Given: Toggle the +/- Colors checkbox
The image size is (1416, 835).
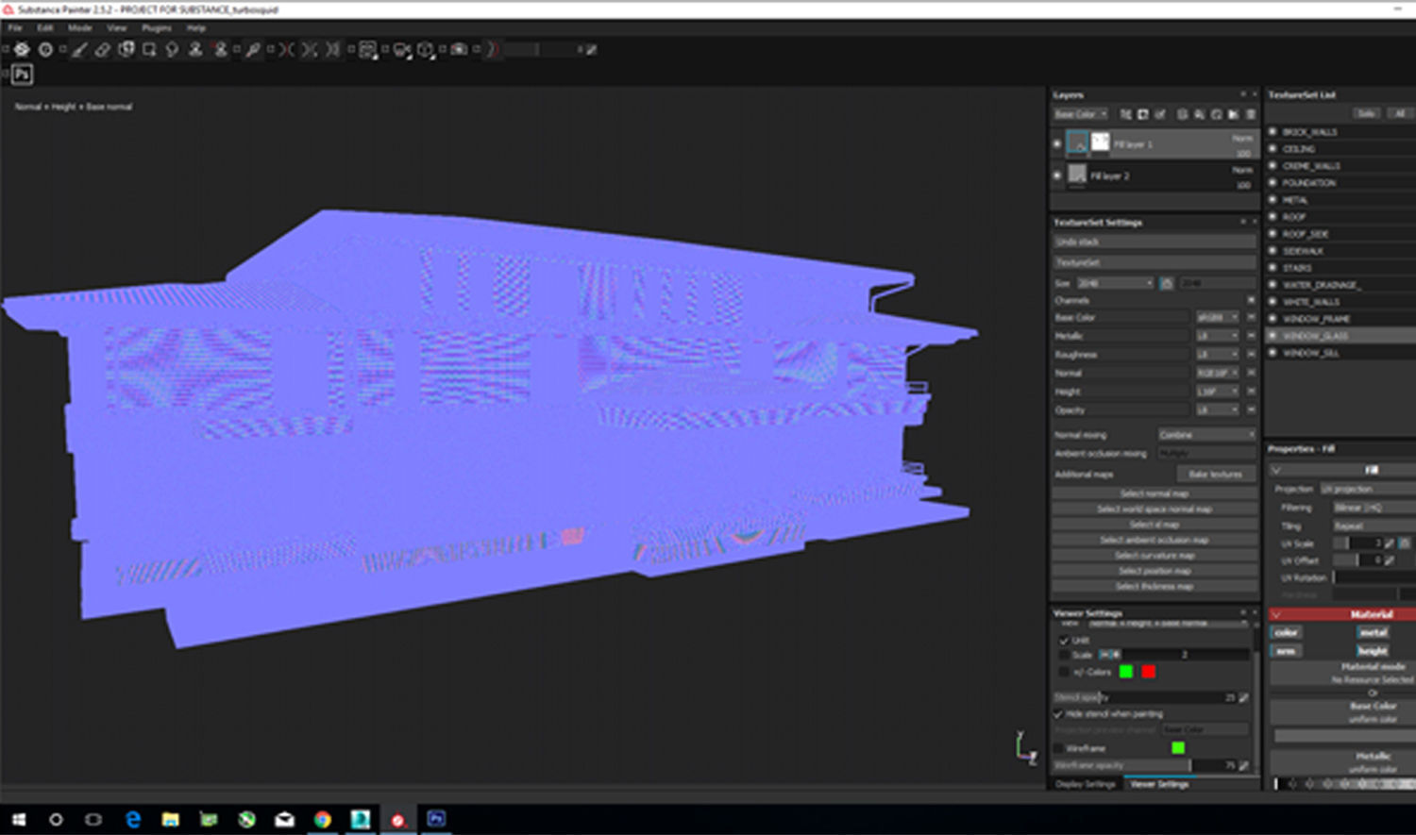Looking at the screenshot, I should [x=1064, y=672].
